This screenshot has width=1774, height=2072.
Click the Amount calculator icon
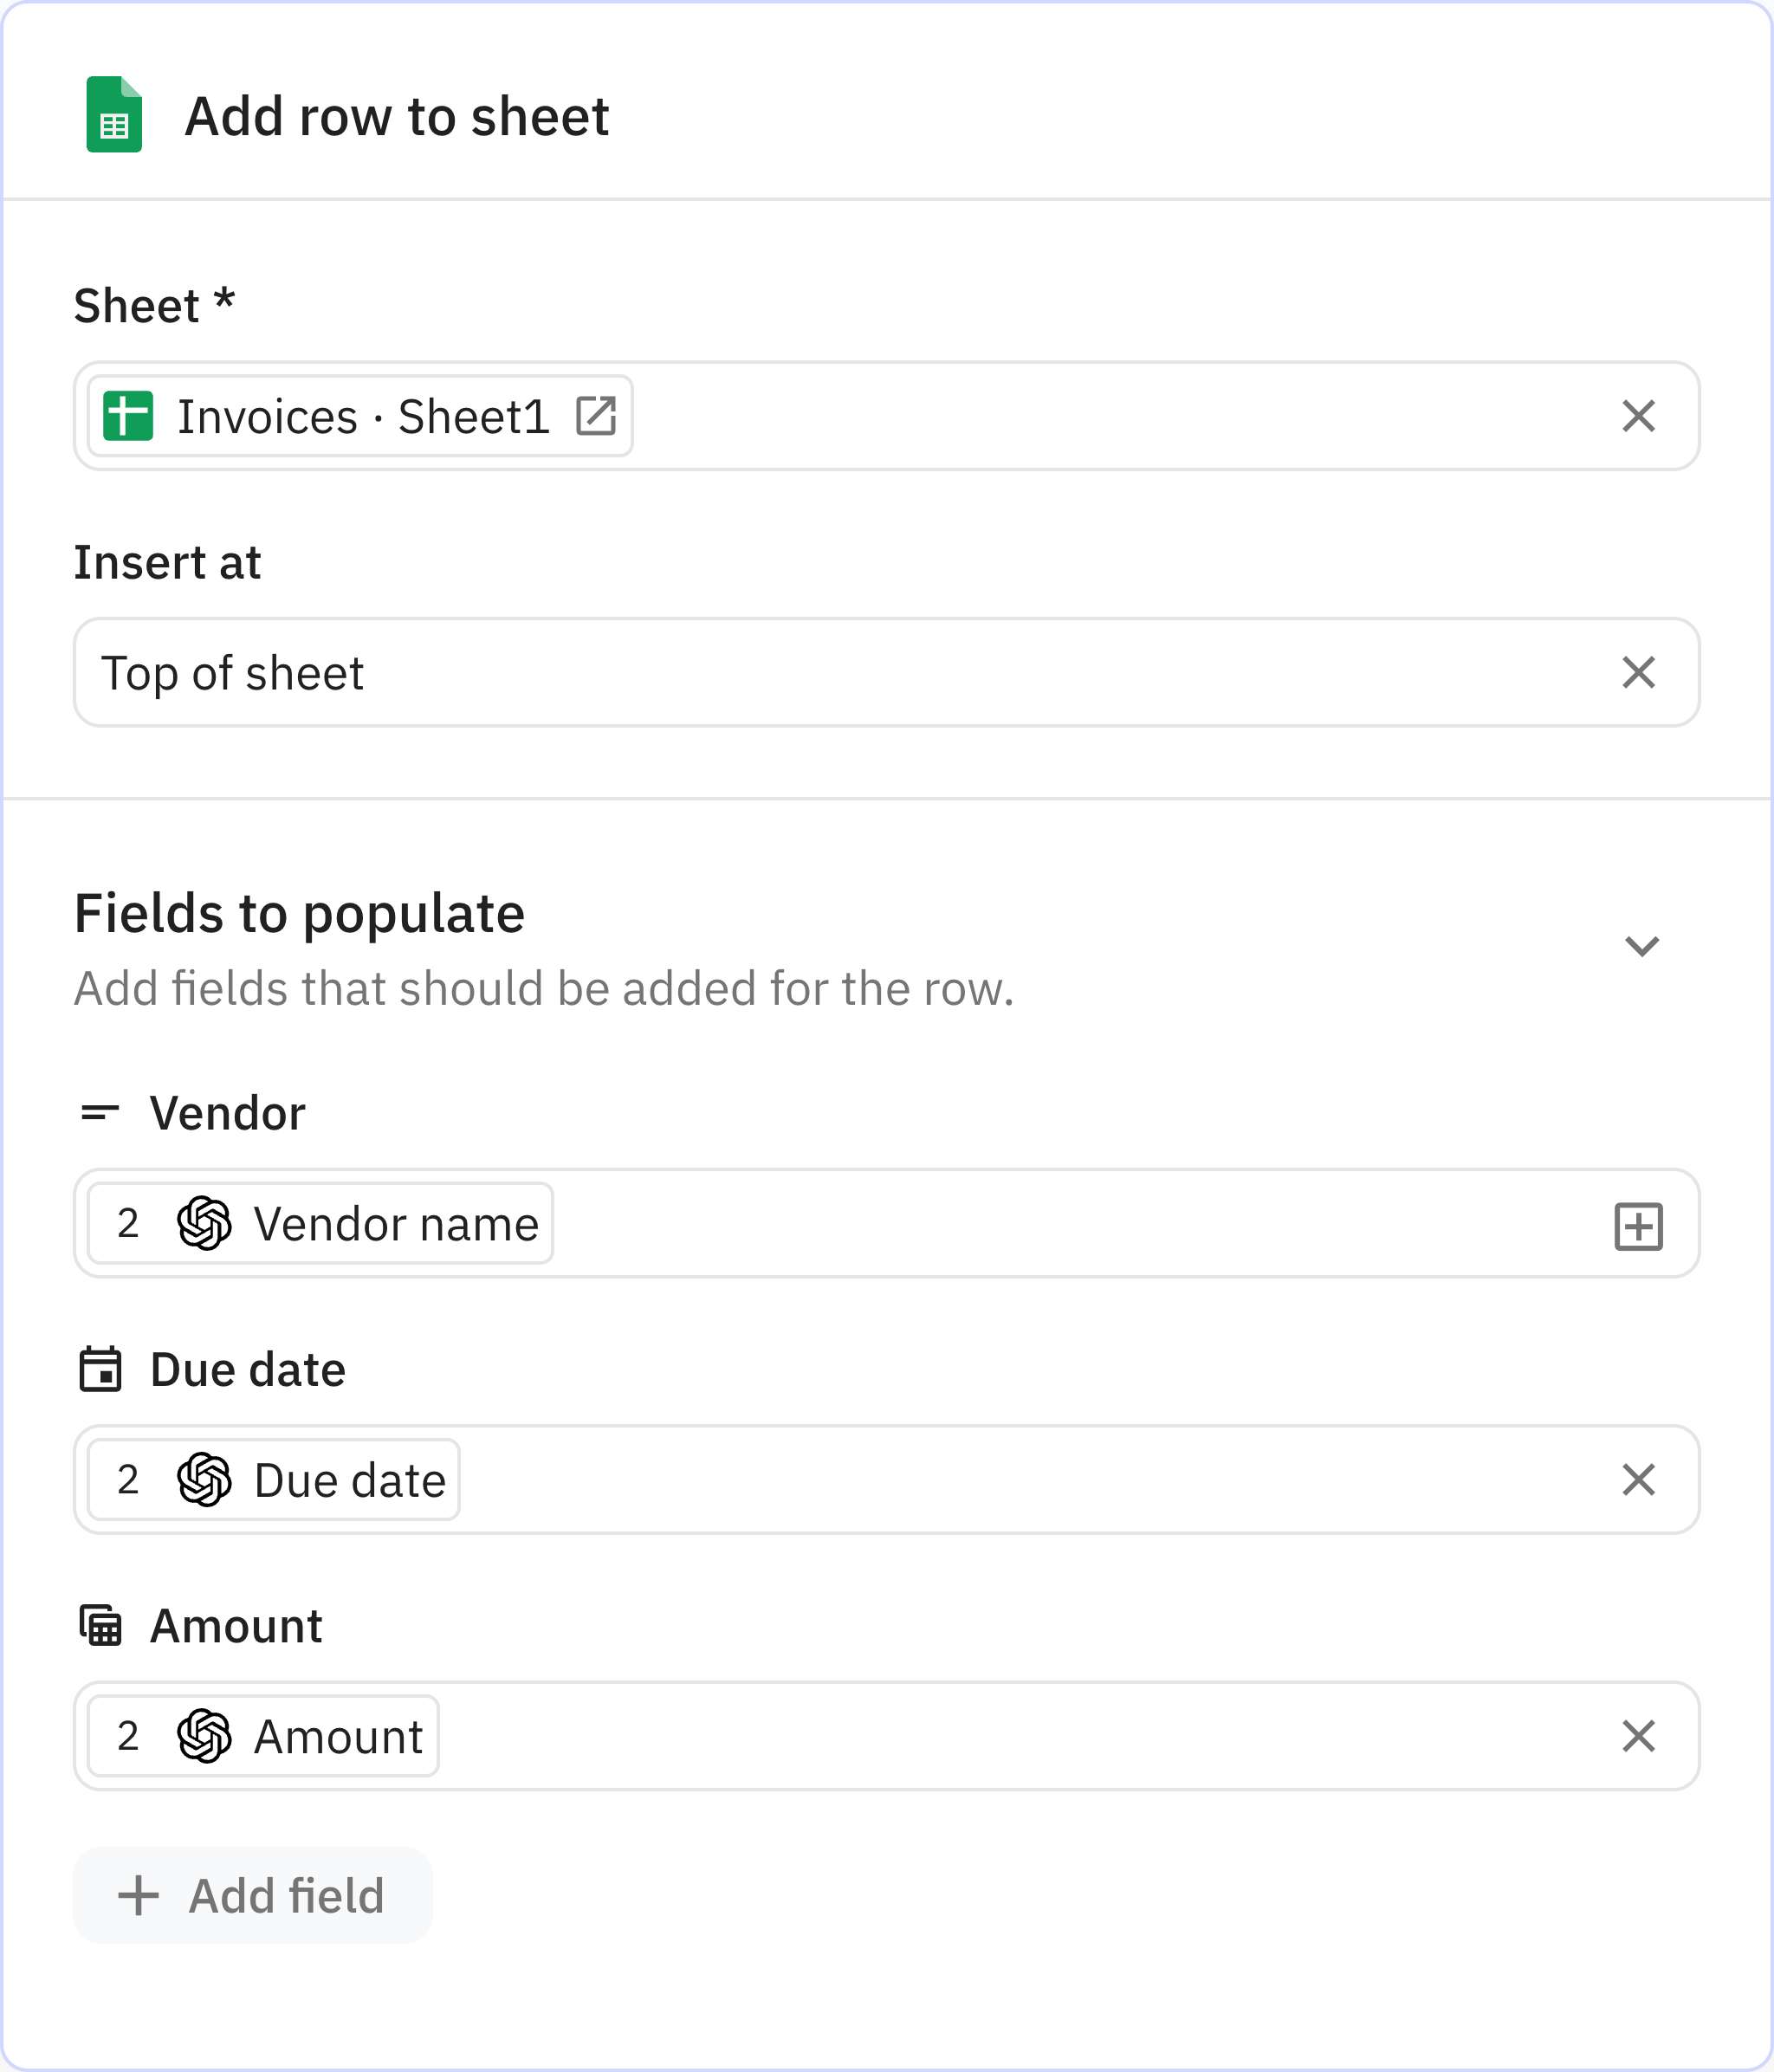click(100, 1626)
